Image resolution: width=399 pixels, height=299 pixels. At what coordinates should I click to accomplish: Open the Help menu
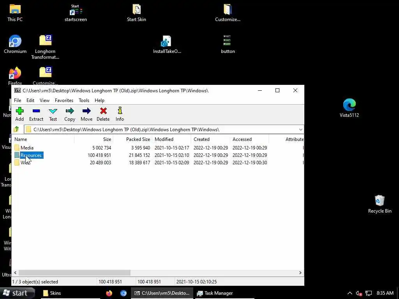click(99, 100)
